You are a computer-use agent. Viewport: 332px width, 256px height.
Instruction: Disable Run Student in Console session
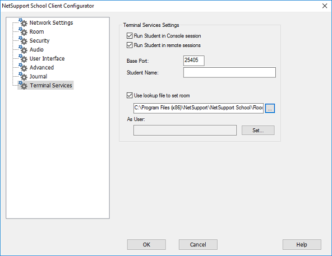tap(130, 35)
